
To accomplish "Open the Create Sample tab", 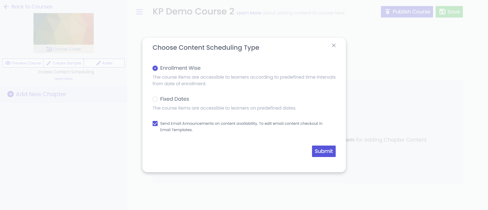I will point(64,63).
